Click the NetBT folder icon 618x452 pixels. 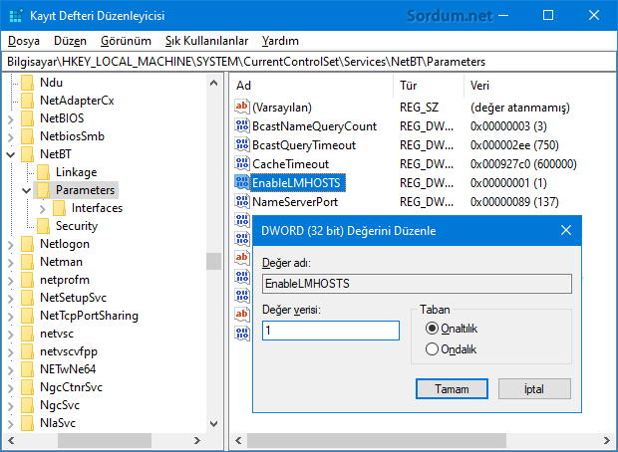[28, 154]
